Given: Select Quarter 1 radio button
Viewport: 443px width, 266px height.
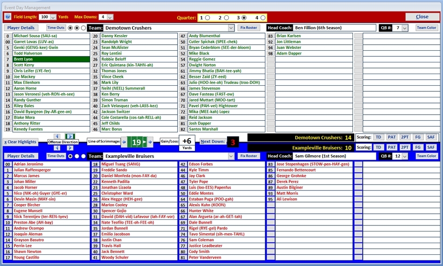Looking at the screenshot, I should coord(208,18).
